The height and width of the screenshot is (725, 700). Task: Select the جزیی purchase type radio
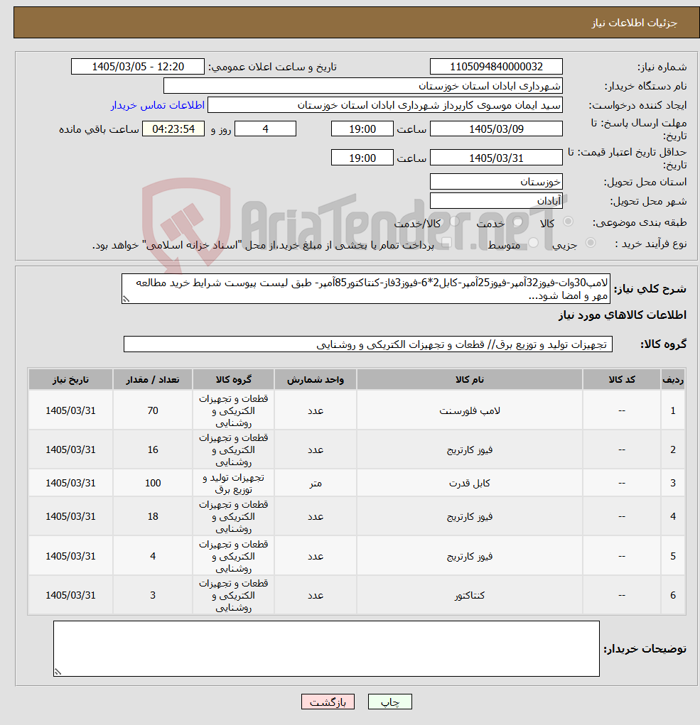coord(591,243)
